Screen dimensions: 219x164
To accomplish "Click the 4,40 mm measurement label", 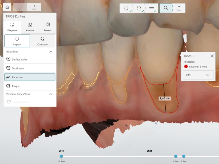I will [x=165, y=98].
